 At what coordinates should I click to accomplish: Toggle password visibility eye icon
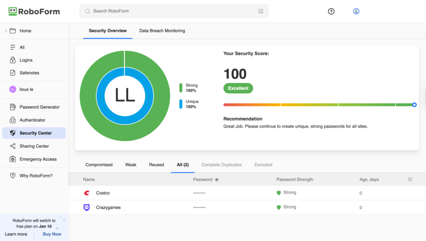(216, 179)
